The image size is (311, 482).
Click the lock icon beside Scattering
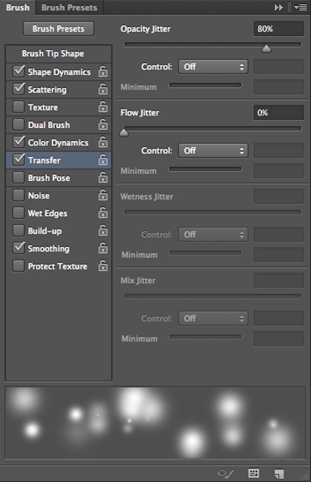(103, 89)
